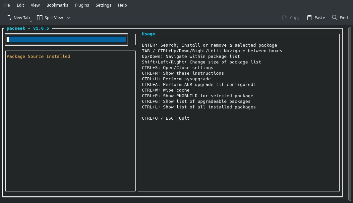Click 'CTRL+A: Perform AUR upgrade' line
This screenshot has width=353, height=203.
199,84
